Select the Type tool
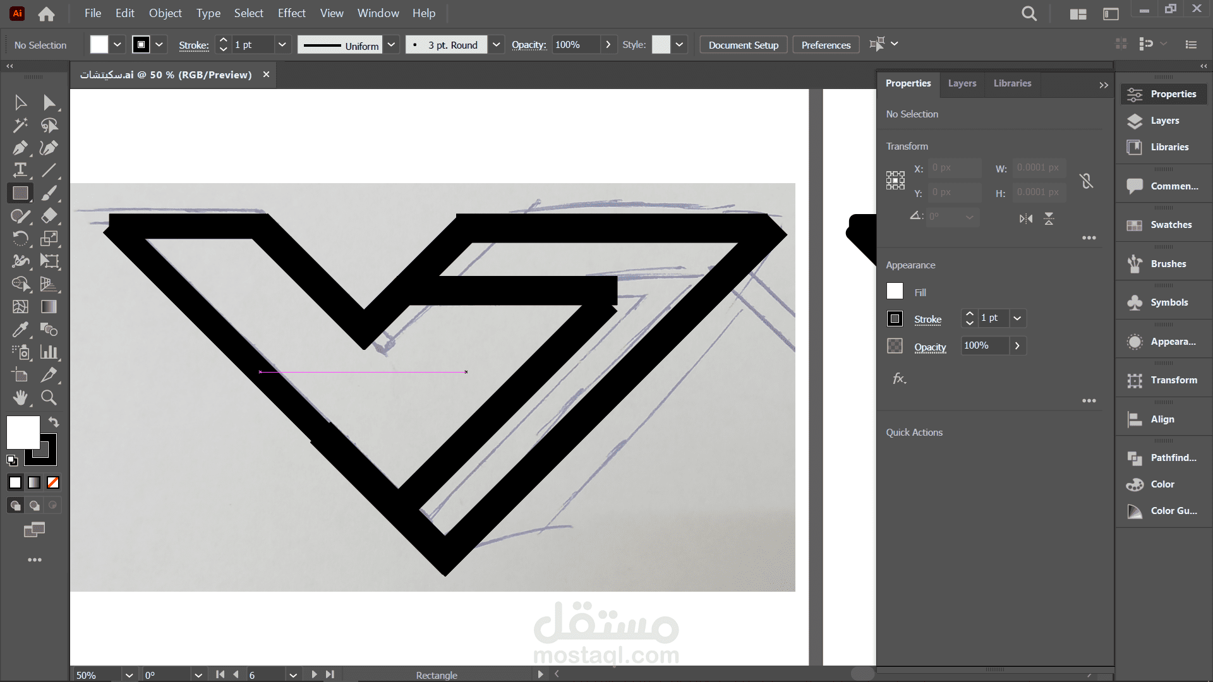 pyautogui.click(x=20, y=170)
